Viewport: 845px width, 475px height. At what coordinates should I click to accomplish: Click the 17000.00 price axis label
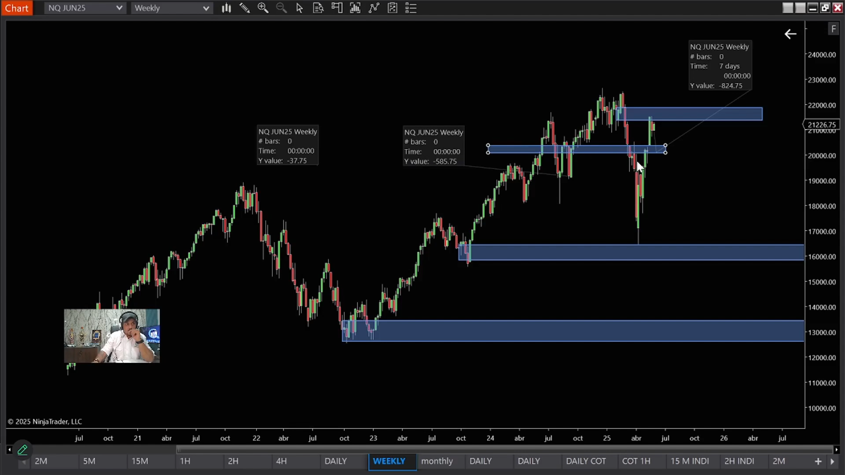tap(822, 231)
